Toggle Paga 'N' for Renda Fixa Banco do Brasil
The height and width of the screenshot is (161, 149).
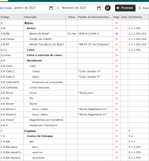pyautogui.click(x=116, y=44)
